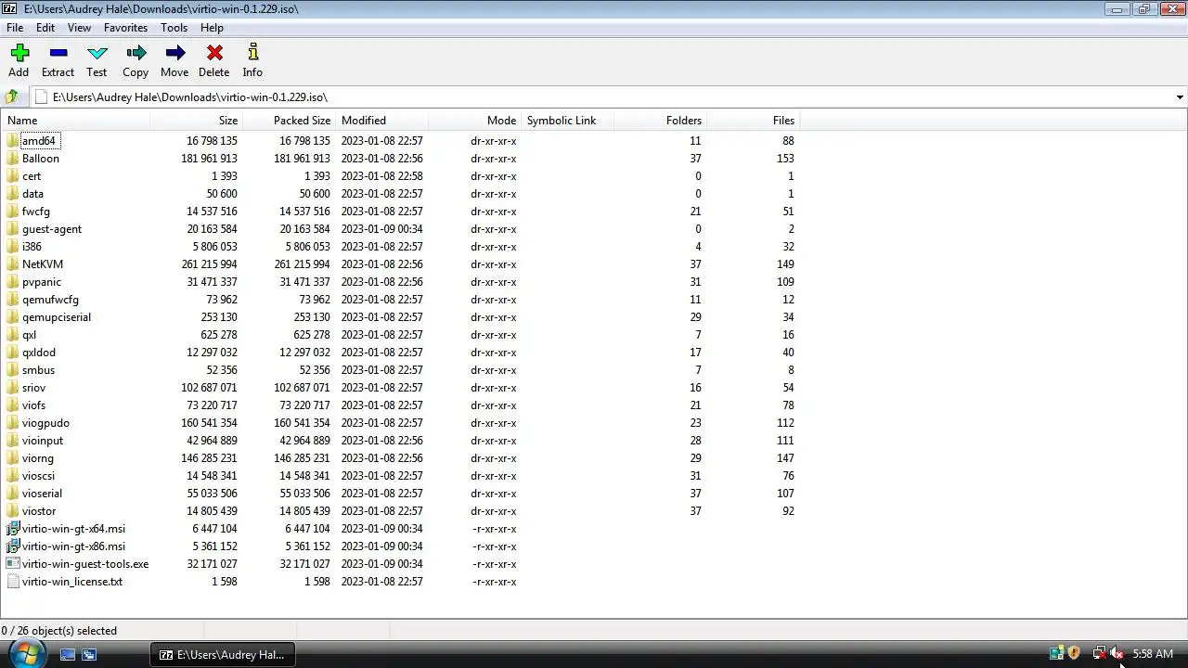Open the address bar history dropdown
Image resolution: width=1188 pixels, height=668 pixels.
tap(1180, 97)
